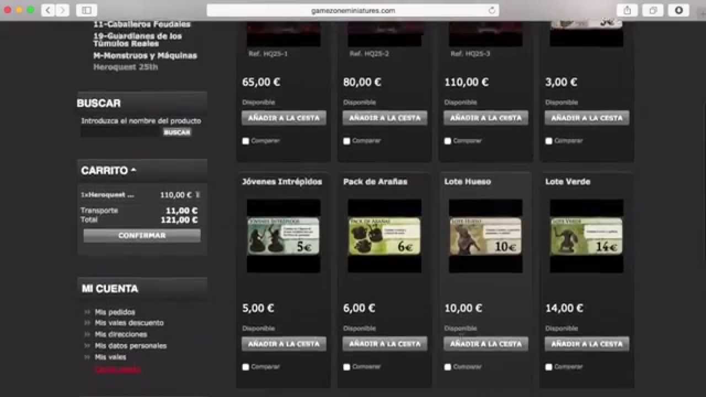The image size is (706, 397).
Task: Click the red logout link under Mi Cuenta
Action: click(117, 369)
